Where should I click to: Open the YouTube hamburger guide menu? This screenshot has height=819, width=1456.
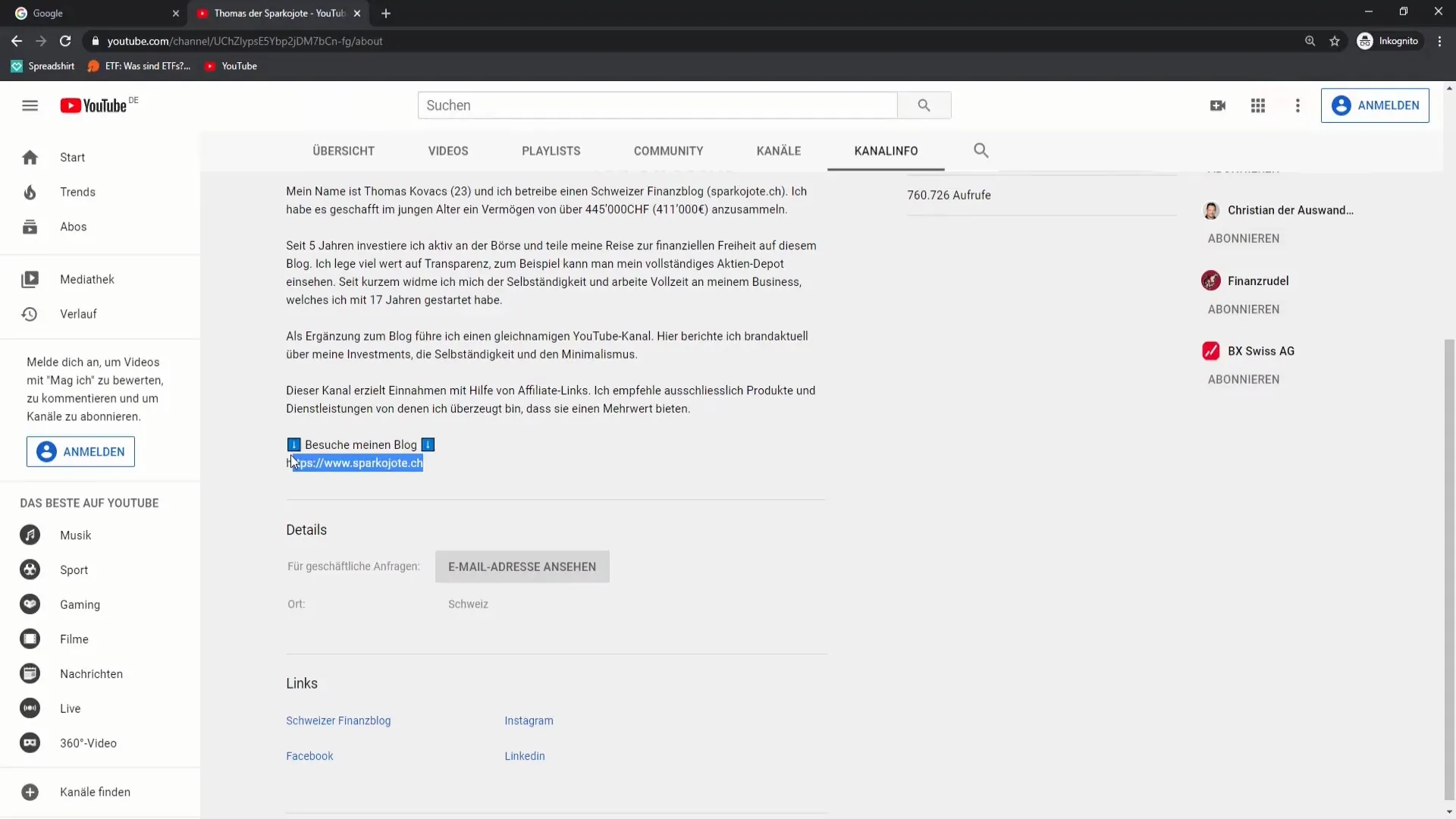point(30,105)
